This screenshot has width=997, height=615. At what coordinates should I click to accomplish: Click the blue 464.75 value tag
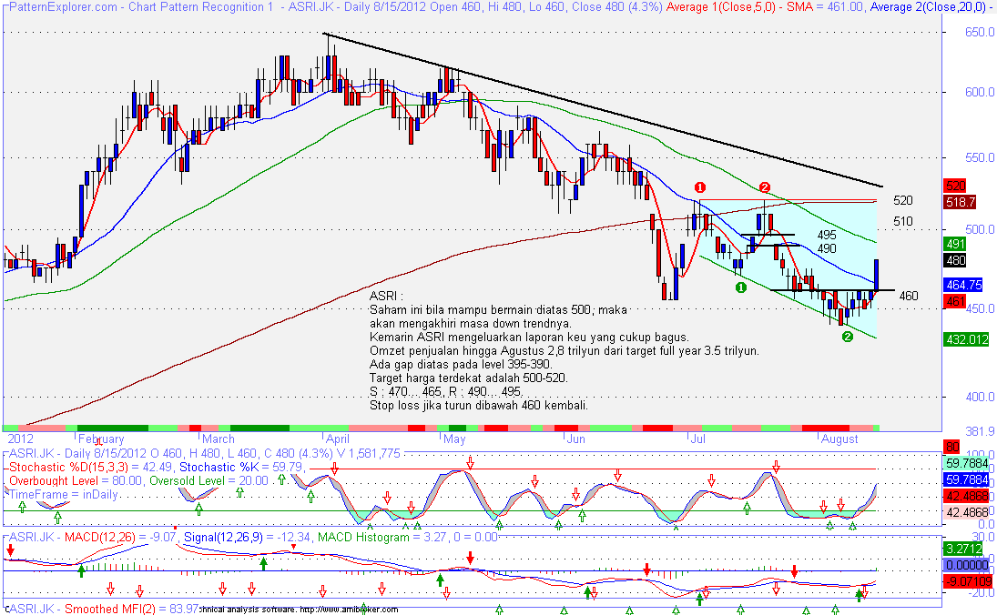[964, 285]
